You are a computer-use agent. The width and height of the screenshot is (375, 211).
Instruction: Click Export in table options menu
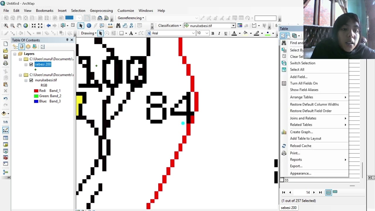coord(296,166)
